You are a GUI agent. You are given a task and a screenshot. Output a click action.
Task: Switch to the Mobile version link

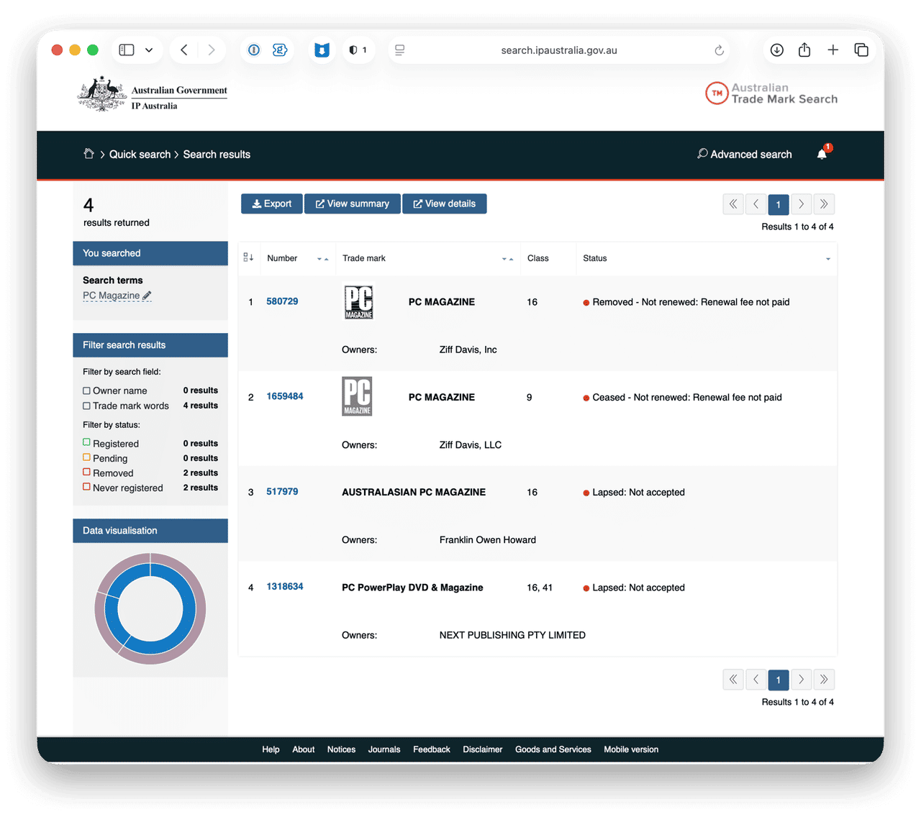click(631, 749)
